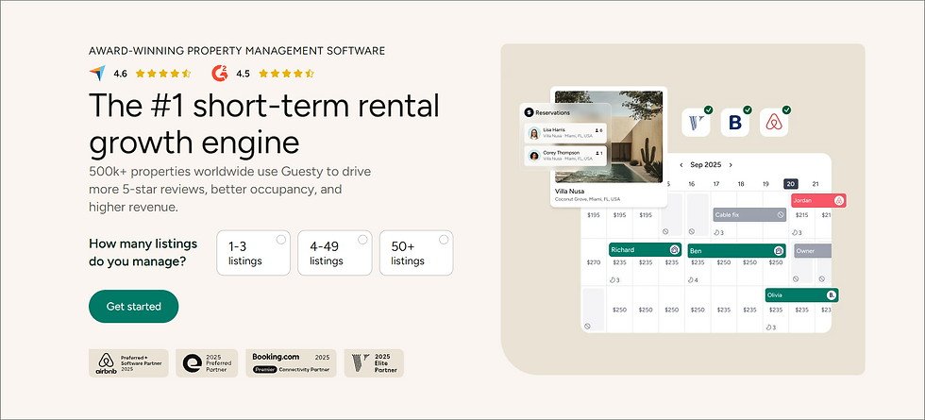This screenshot has height=420, width=925.
Task: Open Jordan's red reservation bar
Action: (x=819, y=200)
